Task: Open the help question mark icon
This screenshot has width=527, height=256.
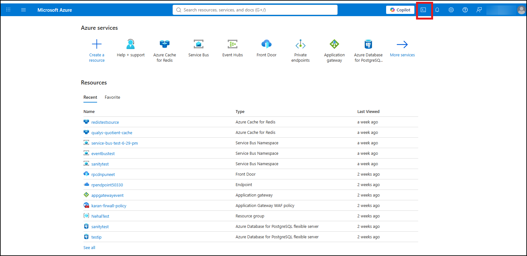Action: point(465,10)
